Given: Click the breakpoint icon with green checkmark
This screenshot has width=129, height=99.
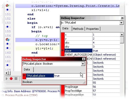Looking at the screenshot, I should point(8,6).
